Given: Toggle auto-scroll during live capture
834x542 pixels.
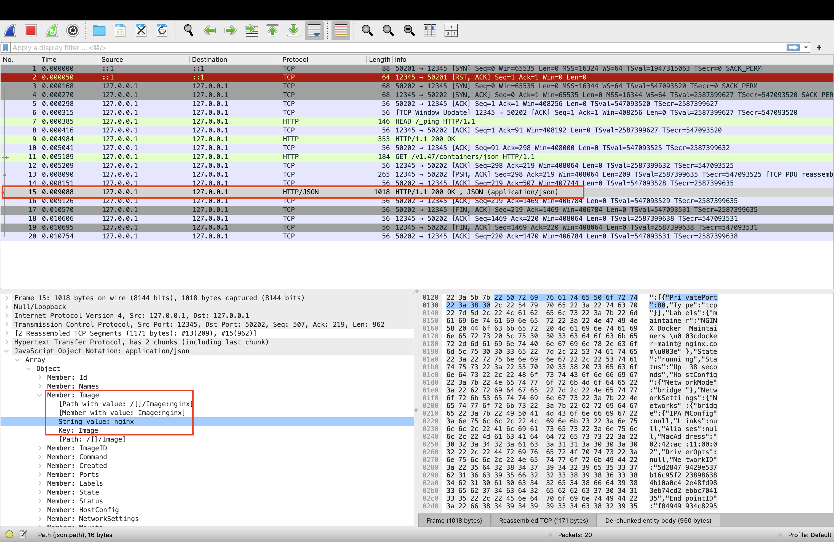Looking at the screenshot, I should pos(314,31).
